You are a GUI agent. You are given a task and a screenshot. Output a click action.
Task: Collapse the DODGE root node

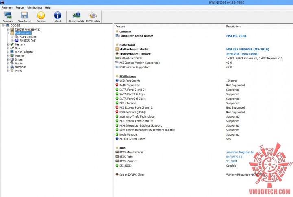tap(3, 26)
